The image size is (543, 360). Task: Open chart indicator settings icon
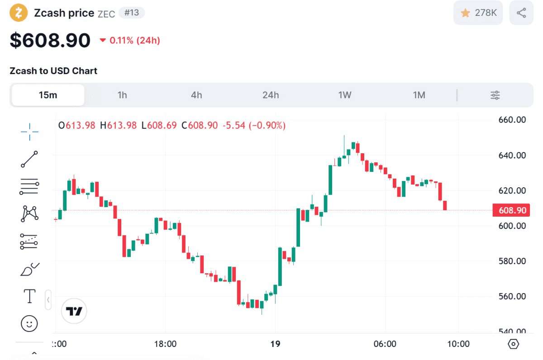coord(495,95)
